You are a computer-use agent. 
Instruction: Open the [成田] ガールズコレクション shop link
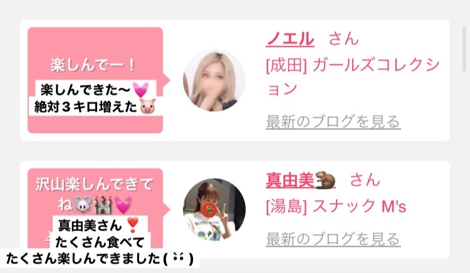pyautogui.click(x=352, y=77)
